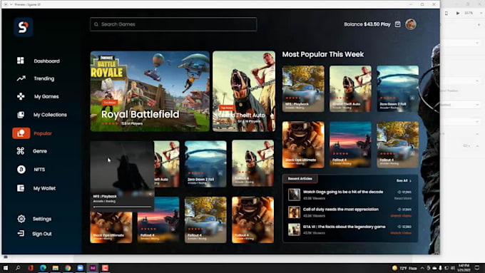
Task: Expand dropdown below Position label in background window
Action: coord(478,105)
